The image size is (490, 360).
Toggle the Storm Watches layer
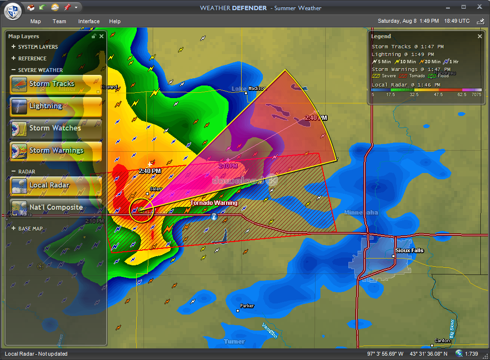pos(56,129)
